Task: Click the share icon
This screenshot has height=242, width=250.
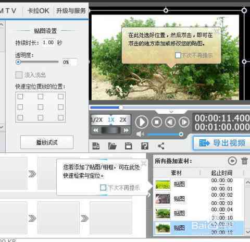Action: [x=161, y=146]
